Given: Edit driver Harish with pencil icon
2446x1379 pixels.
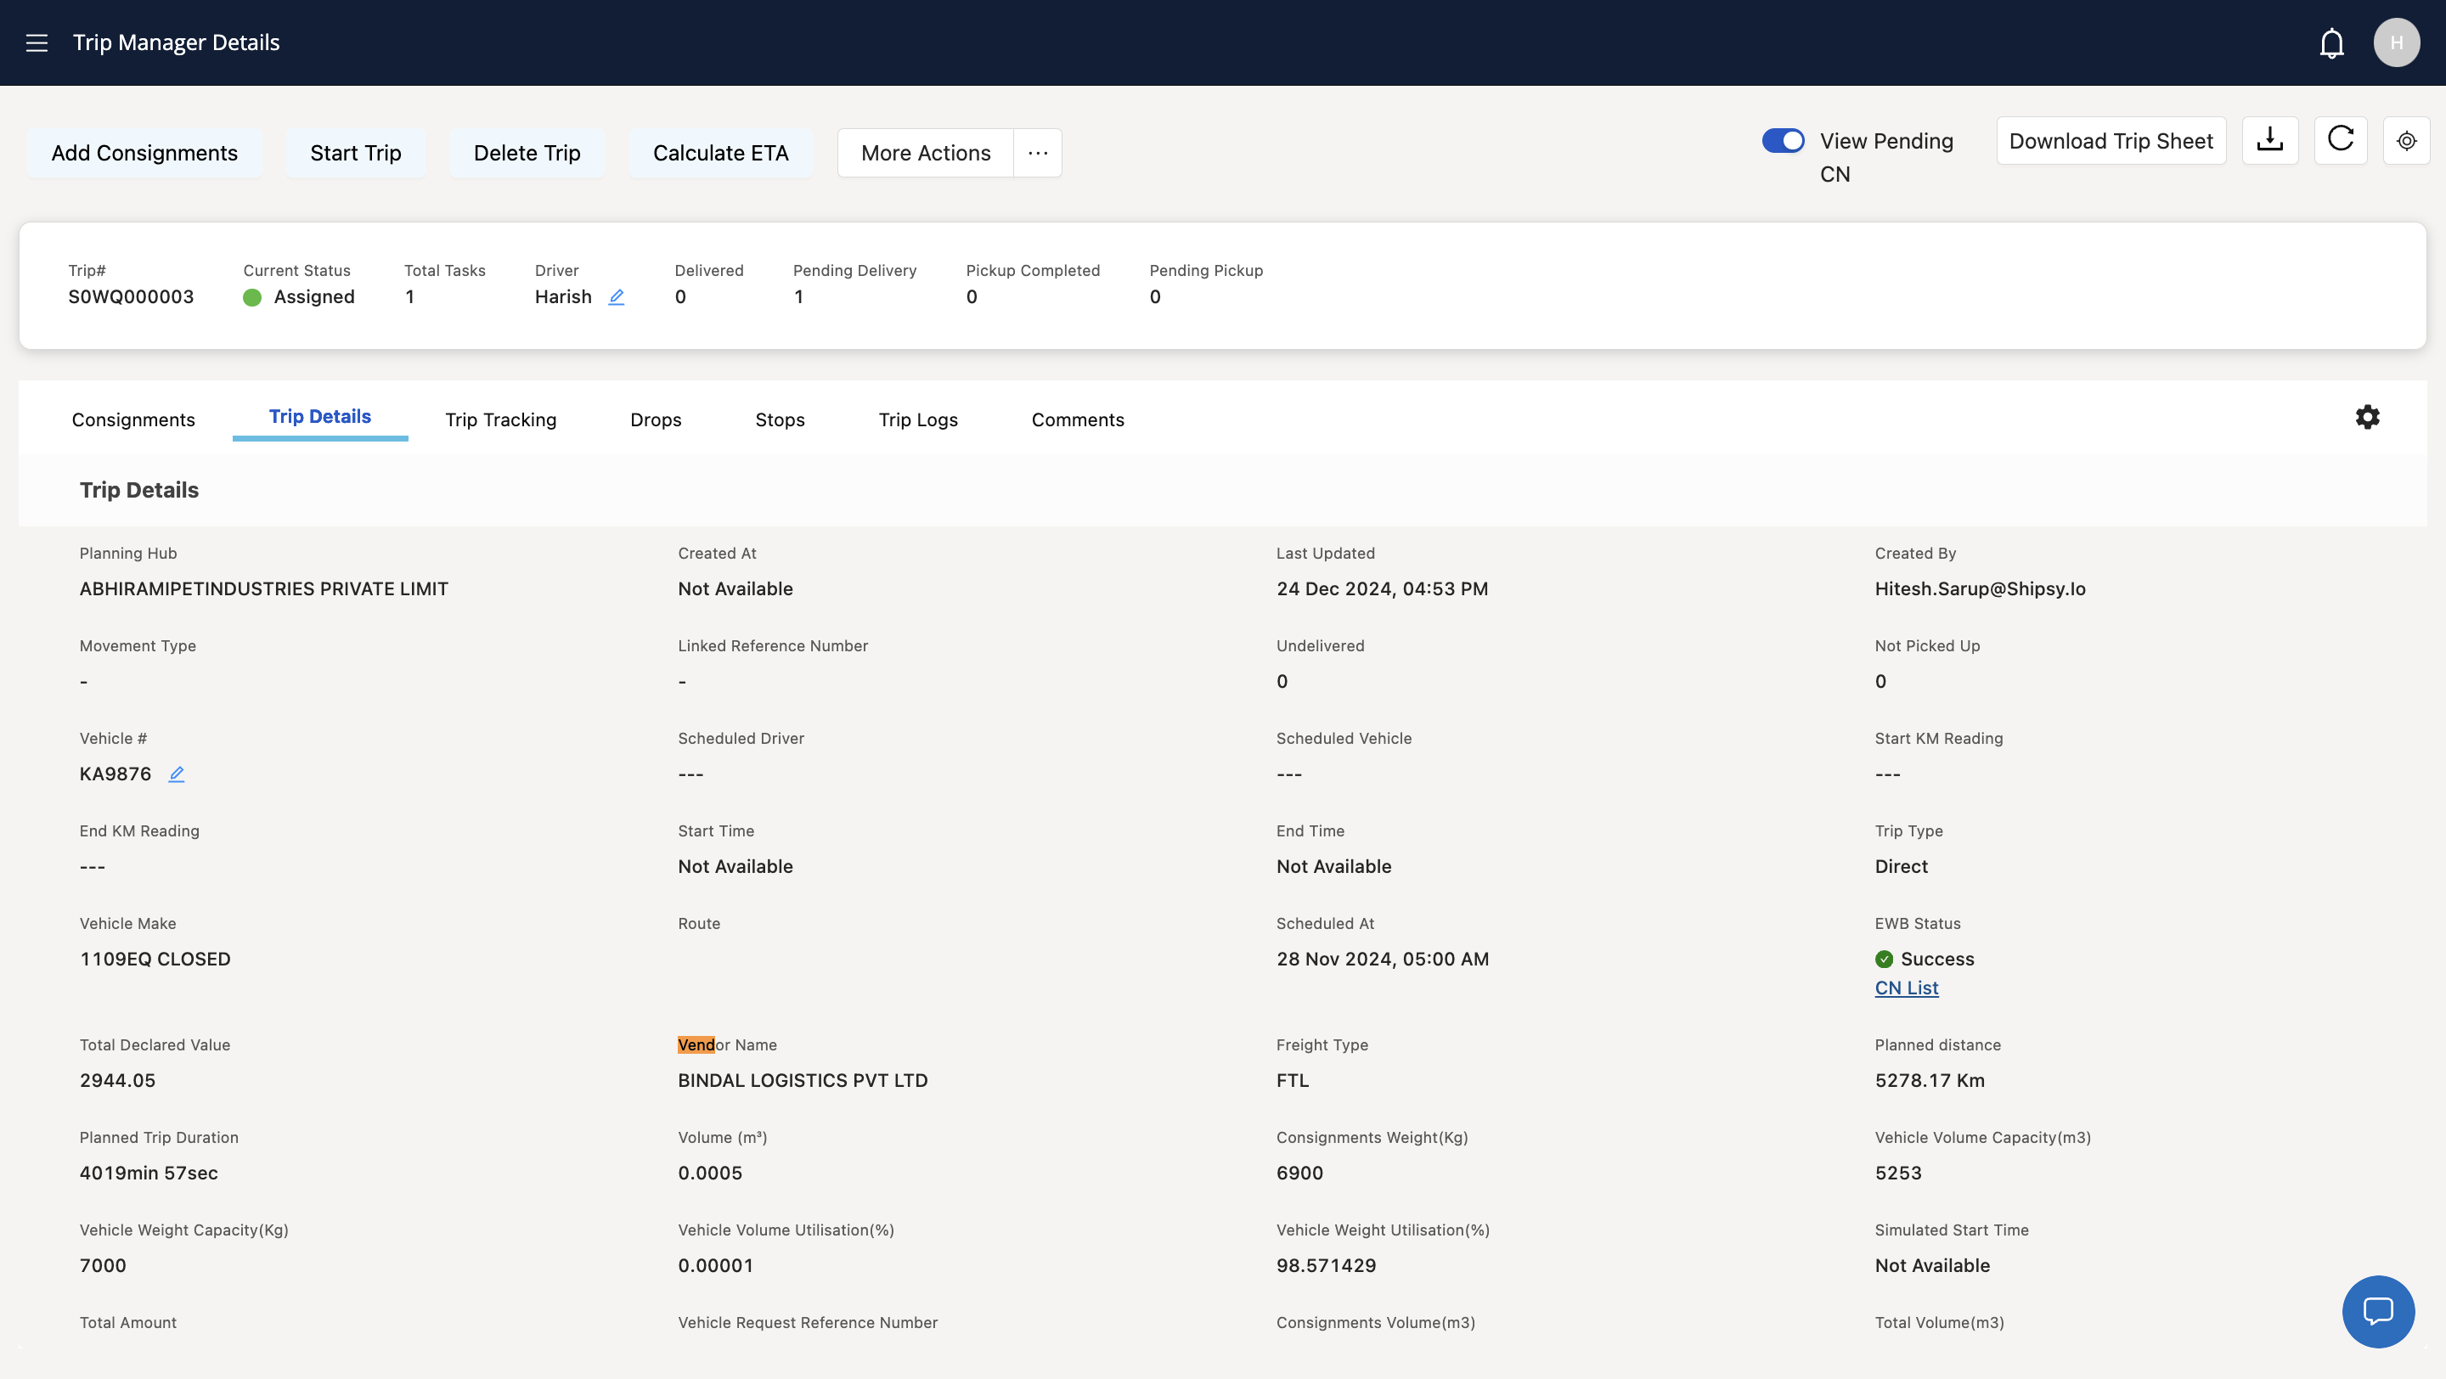Looking at the screenshot, I should click(x=617, y=297).
